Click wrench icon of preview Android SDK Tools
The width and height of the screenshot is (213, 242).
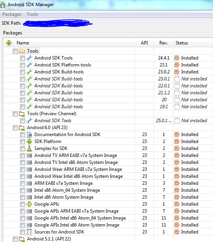click(x=29, y=121)
